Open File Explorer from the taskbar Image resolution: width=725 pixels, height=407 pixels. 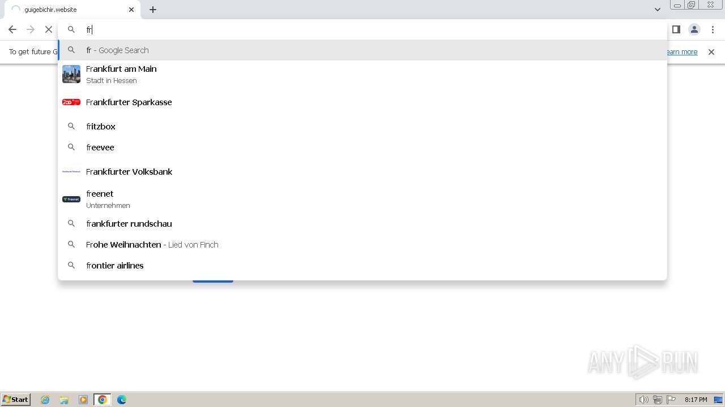click(x=64, y=400)
